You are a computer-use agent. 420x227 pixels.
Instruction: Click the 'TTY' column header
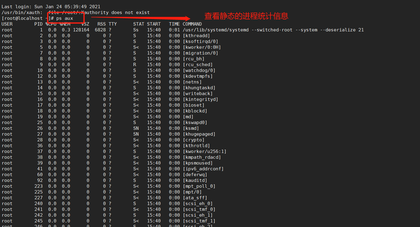click(x=113, y=24)
